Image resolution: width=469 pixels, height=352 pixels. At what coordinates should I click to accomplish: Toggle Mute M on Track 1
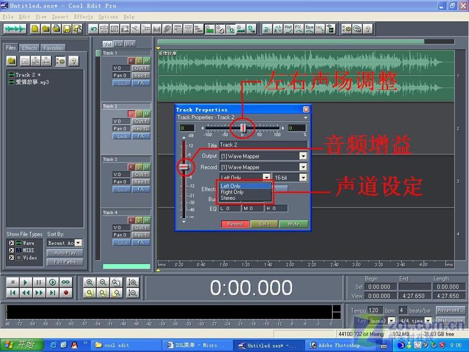pyautogui.click(x=147, y=61)
